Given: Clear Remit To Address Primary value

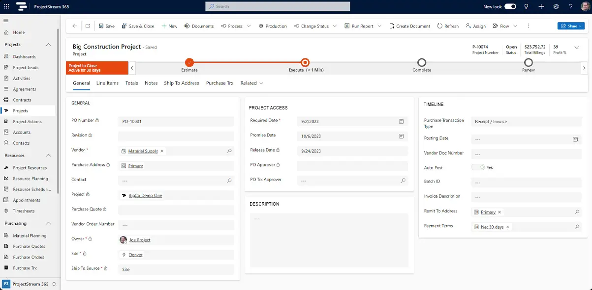Looking at the screenshot, I should point(499,212).
